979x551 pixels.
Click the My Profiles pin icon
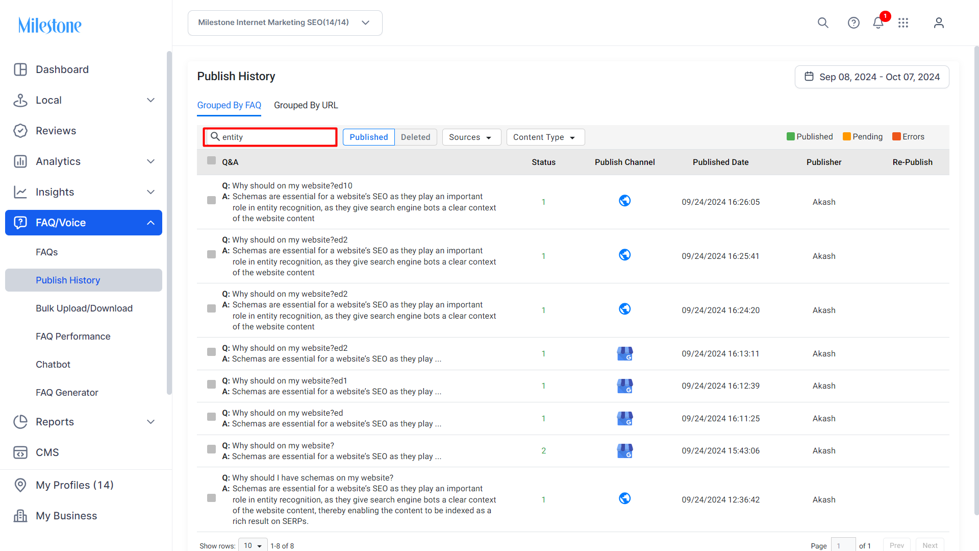20,485
